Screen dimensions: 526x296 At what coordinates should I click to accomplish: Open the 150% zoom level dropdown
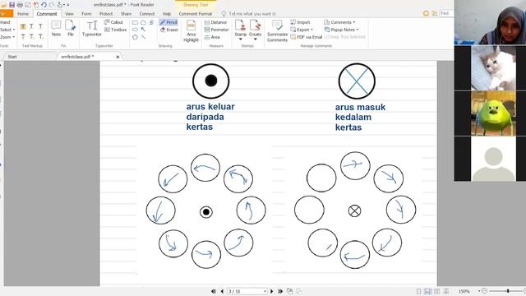pos(479,291)
